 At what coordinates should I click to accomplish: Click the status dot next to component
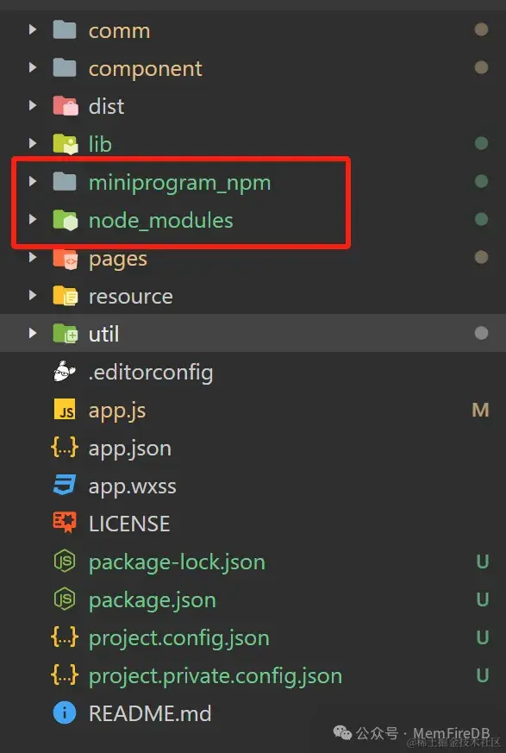tap(482, 67)
